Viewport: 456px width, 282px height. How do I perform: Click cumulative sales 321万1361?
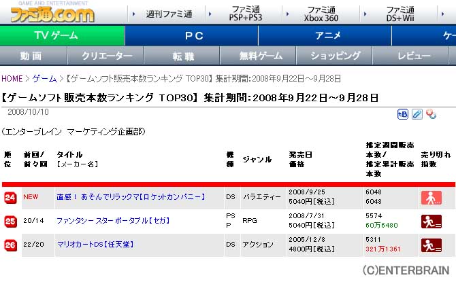pyautogui.click(x=382, y=249)
